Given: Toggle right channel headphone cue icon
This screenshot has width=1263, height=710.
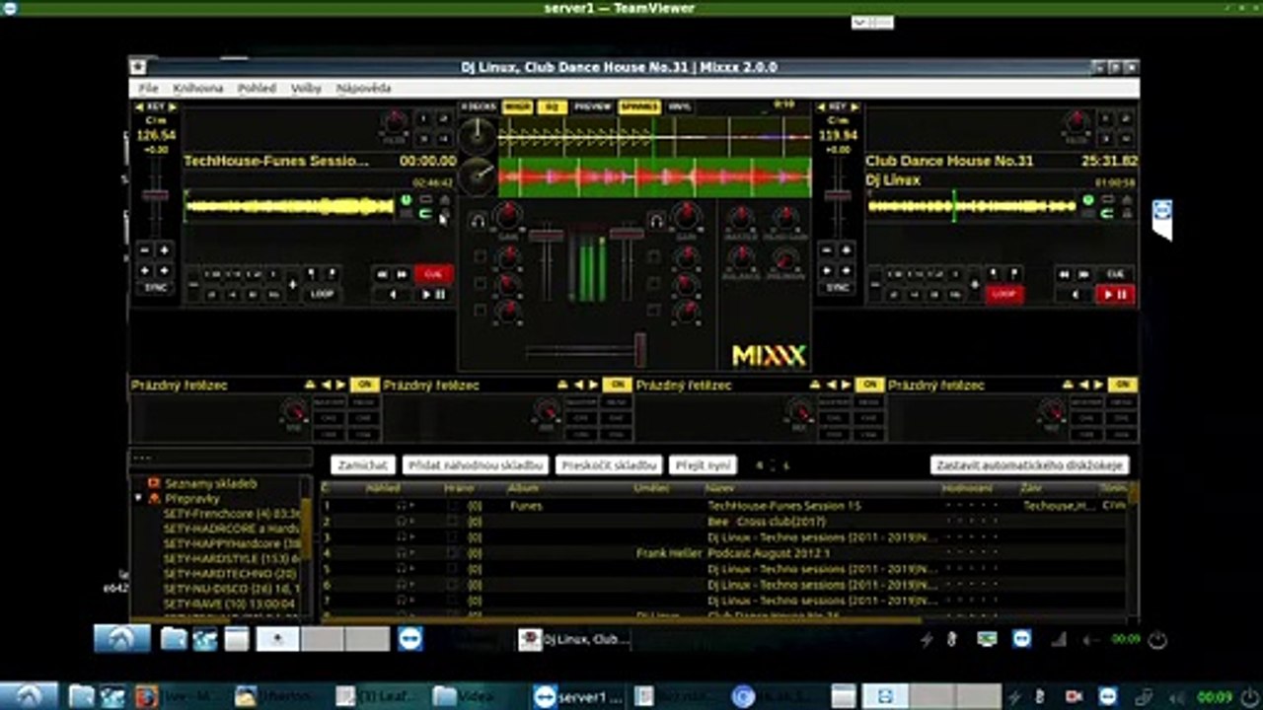Looking at the screenshot, I should pos(656,221).
